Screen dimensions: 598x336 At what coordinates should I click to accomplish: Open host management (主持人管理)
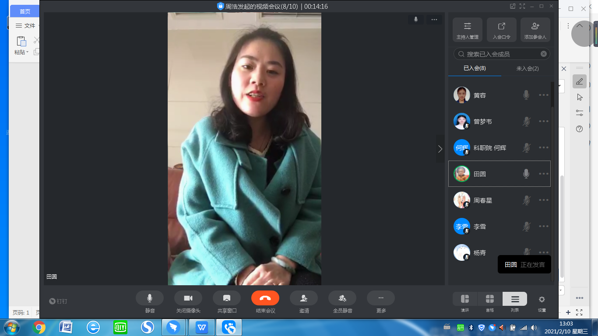(x=468, y=29)
